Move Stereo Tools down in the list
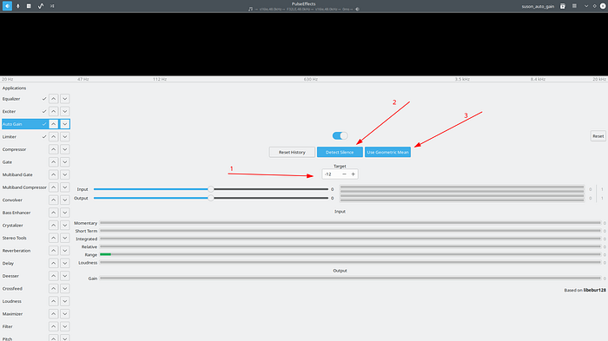The image size is (608, 341). pos(65,238)
